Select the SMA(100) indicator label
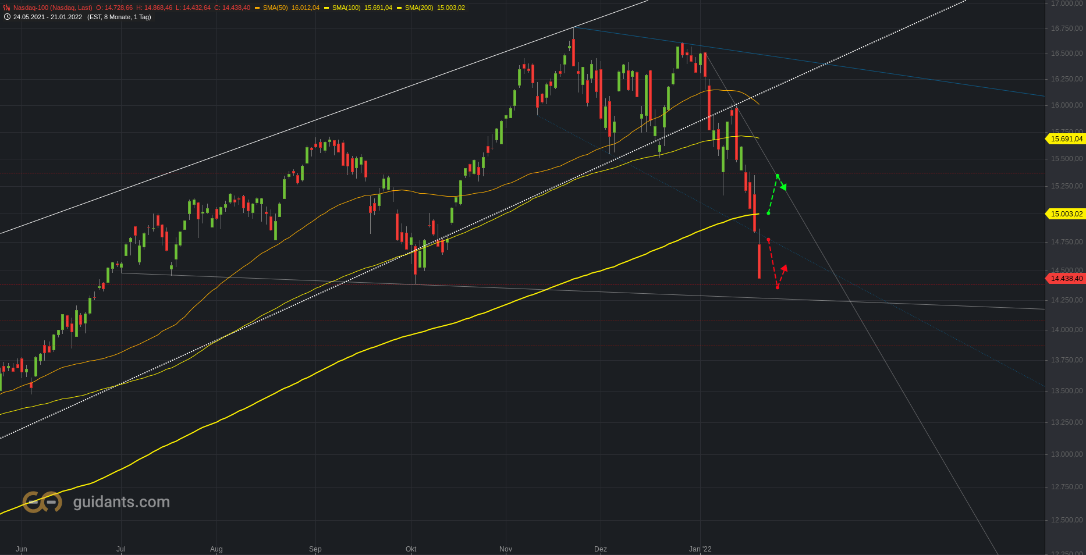The width and height of the screenshot is (1086, 555). point(346,8)
